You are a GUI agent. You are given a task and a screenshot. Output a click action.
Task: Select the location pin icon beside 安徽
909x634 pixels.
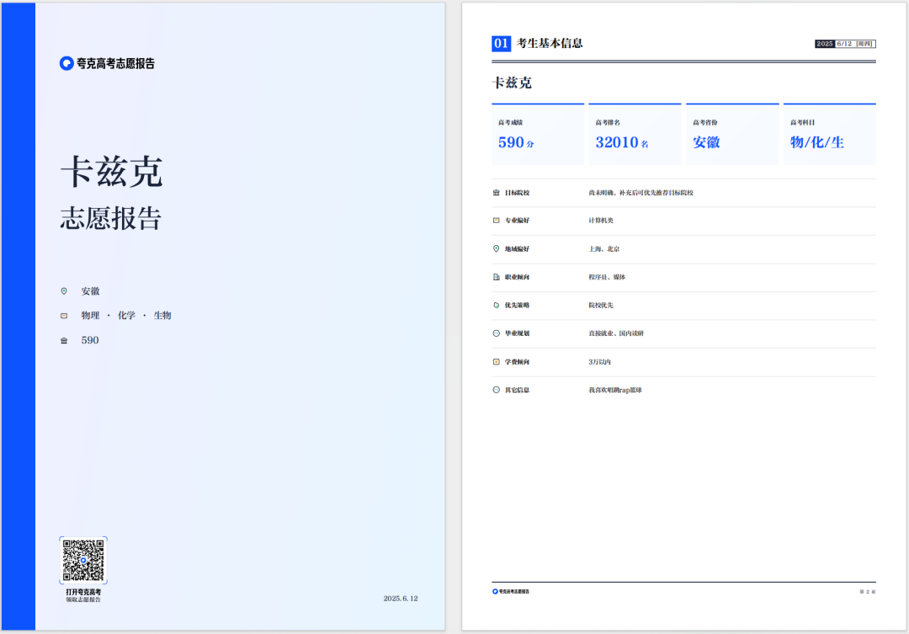tap(64, 290)
